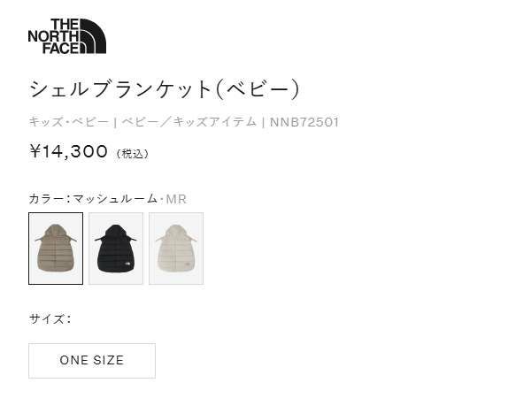This screenshot has width=531, height=398.
Task: Open the キッズ・ベビー category link
Action: tap(69, 122)
